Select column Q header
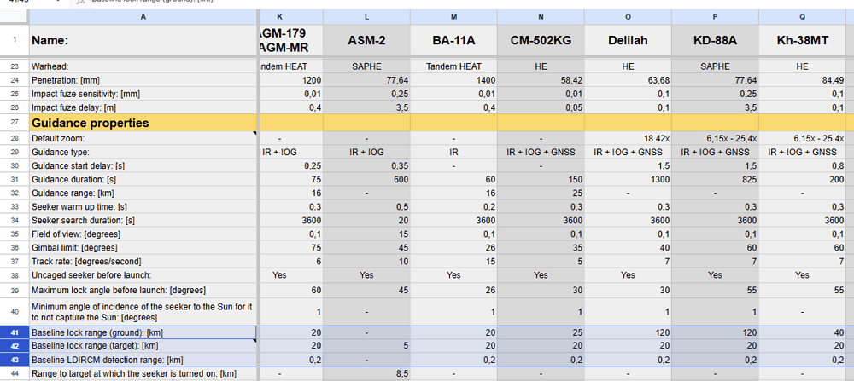This screenshot has height=381, width=854. [x=802, y=16]
